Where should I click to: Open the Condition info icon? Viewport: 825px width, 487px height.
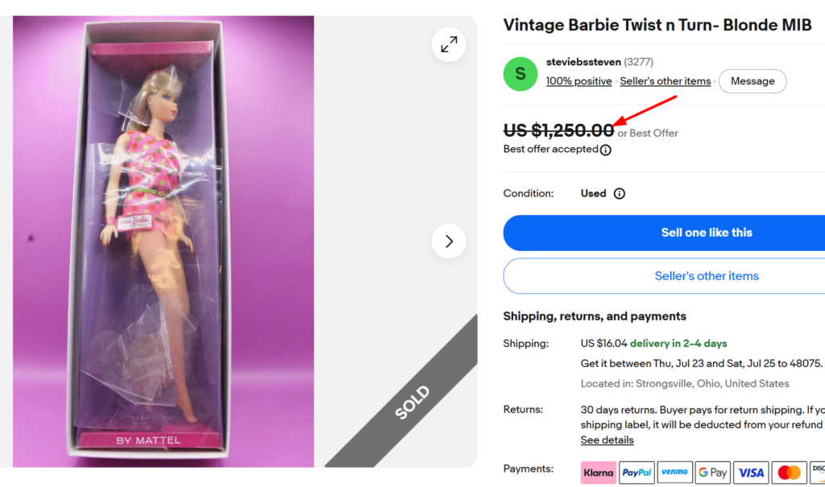click(x=620, y=193)
